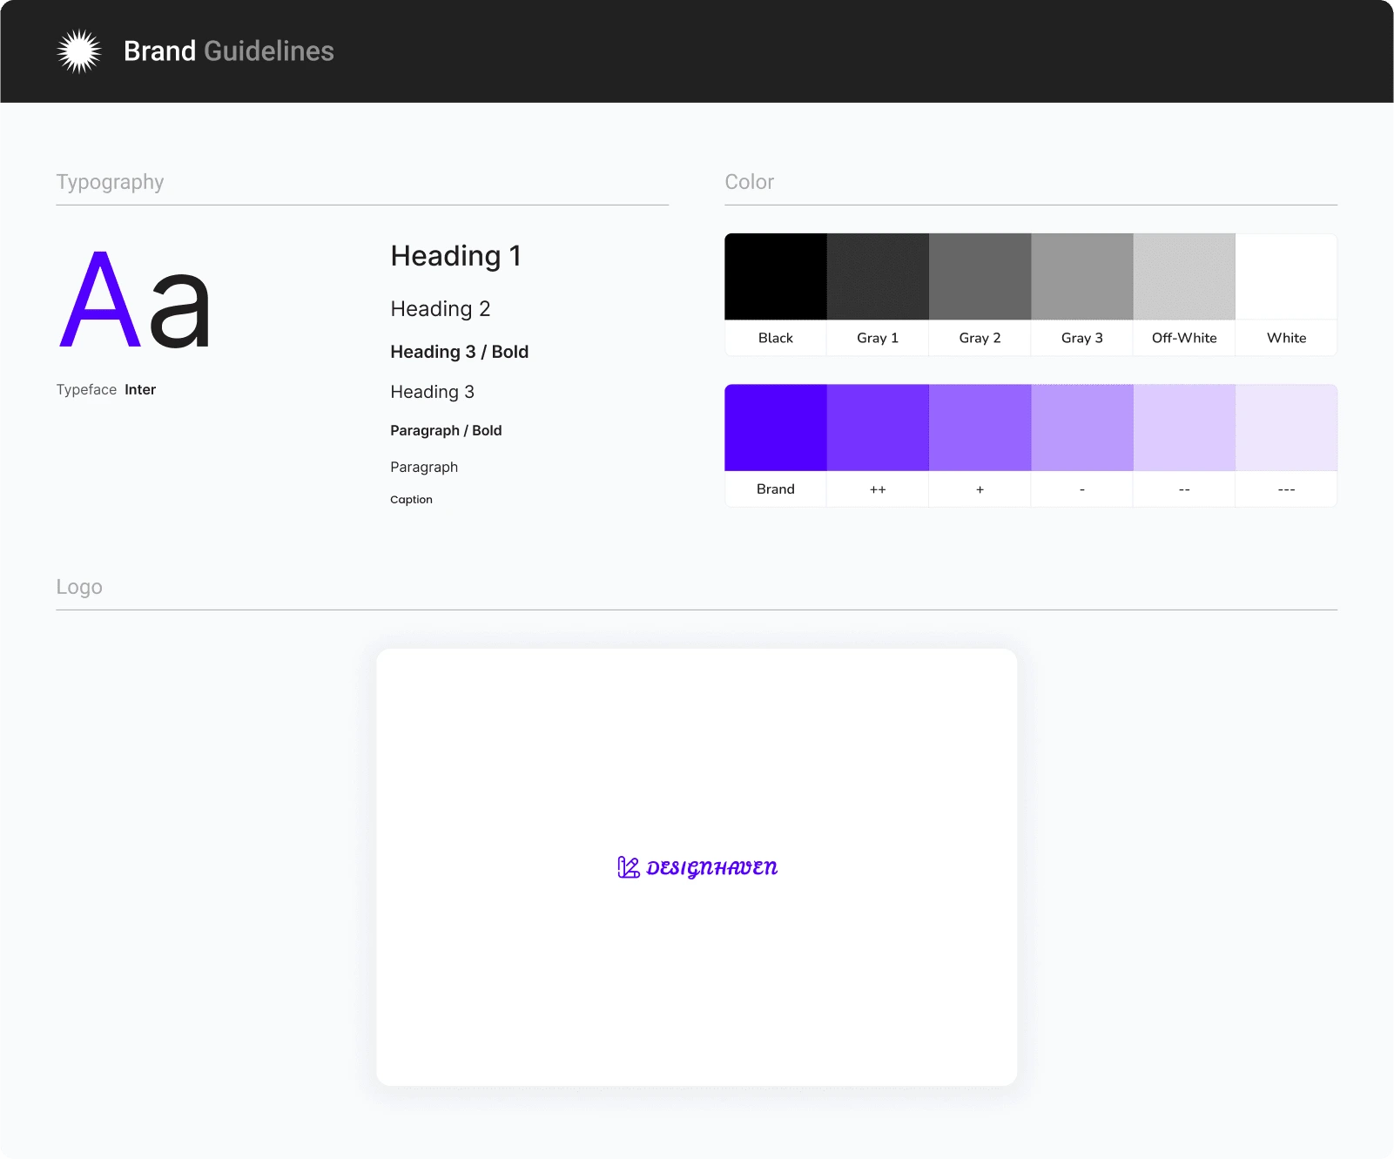Pick the Gray 3 color swatch
The image size is (1394, 1159).
[x=1082, y=276]
